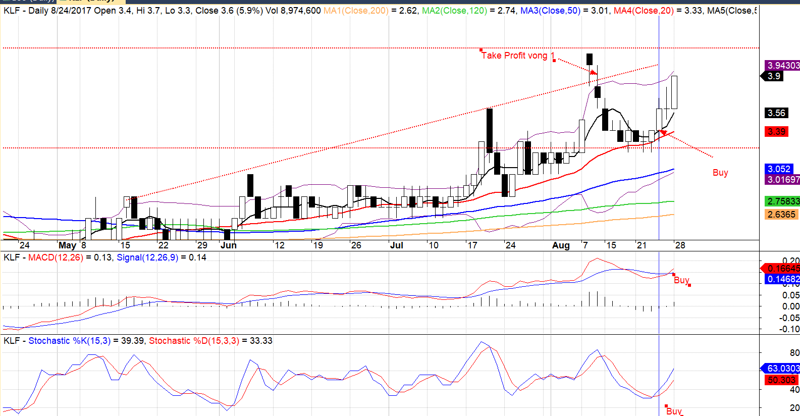Click the "Take Profit vong 1" annotation text
Screen dimensions: 800x416
[517, 56]
